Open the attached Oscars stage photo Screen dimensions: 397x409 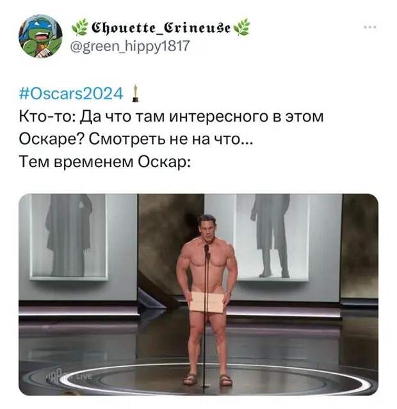coord(199,294)
